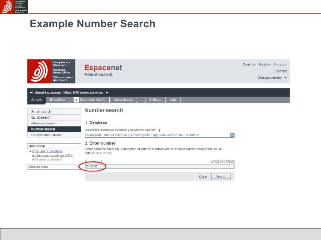The width and height of the screenshot is (321, 240).
Task: Click the About Espacenet link
Action: tap(48, 92)
